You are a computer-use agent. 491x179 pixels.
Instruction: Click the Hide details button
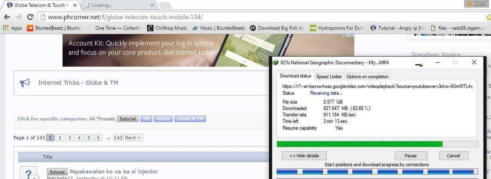pyautogui.click(x=304, y=156)
